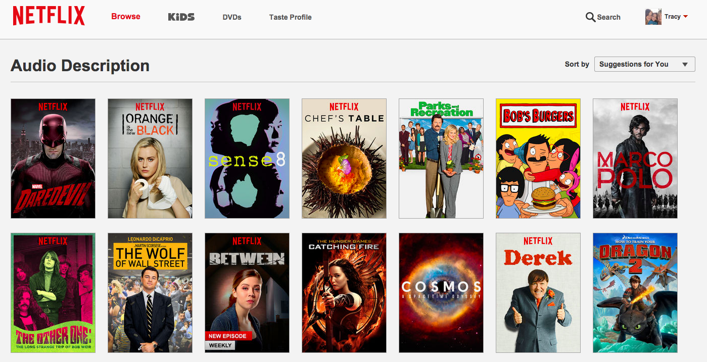
Task: Open The Other One poster
Action: (x=53, y=293)
